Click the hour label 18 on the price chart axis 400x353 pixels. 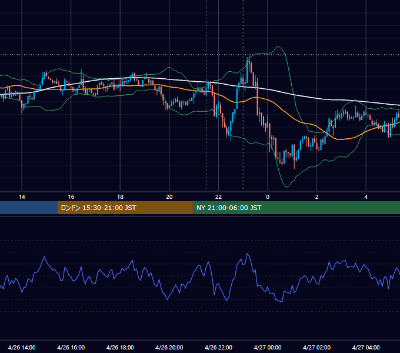(x=120, y=197)
